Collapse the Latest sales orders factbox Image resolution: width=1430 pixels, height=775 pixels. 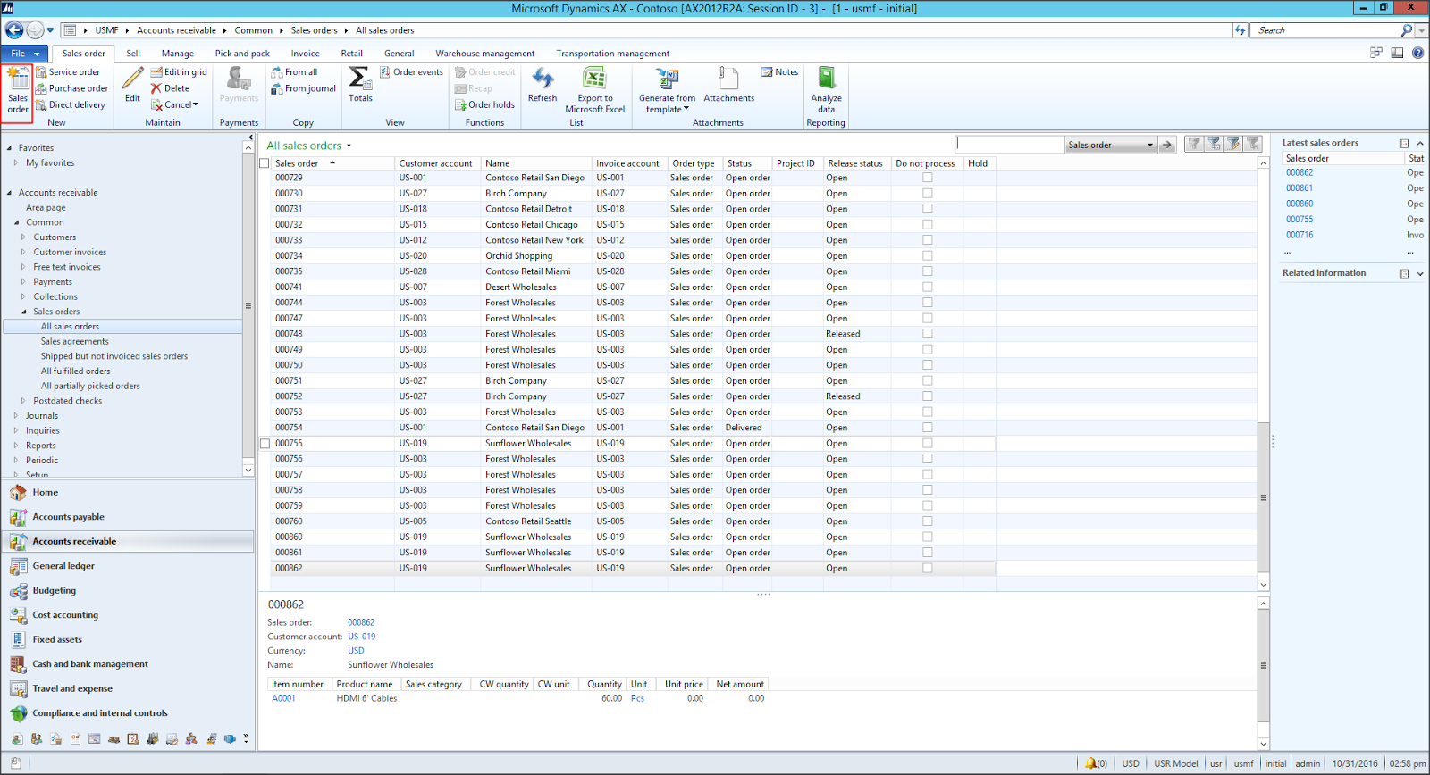pyautogui.click(x=1420, y=143)
